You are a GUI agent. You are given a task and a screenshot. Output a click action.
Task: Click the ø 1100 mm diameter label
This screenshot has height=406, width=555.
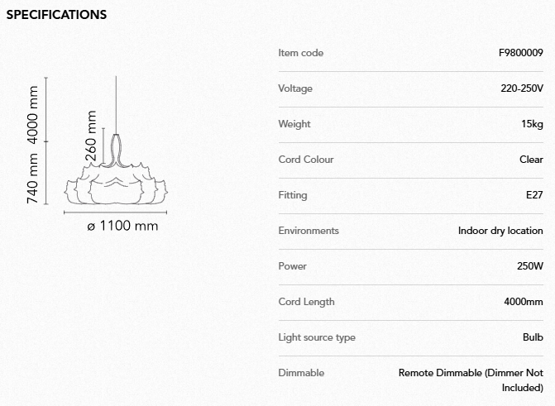click(x=122, y=226)
